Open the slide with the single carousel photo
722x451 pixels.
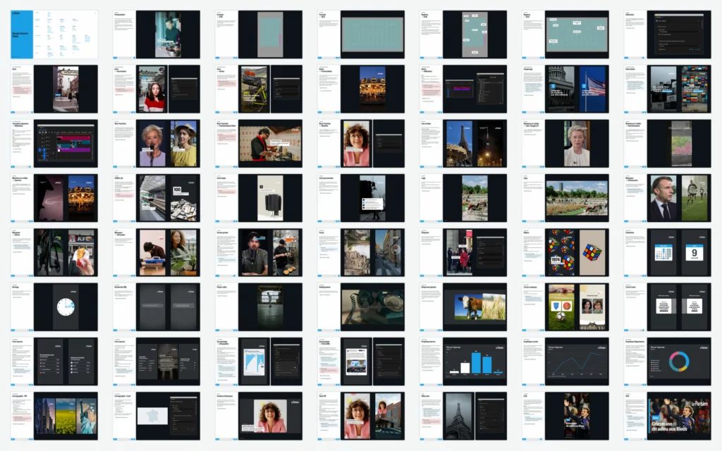(361, 89)
